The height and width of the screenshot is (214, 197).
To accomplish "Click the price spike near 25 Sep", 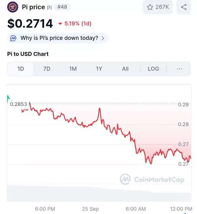I will pyautogui.click(x=100, y=109).
